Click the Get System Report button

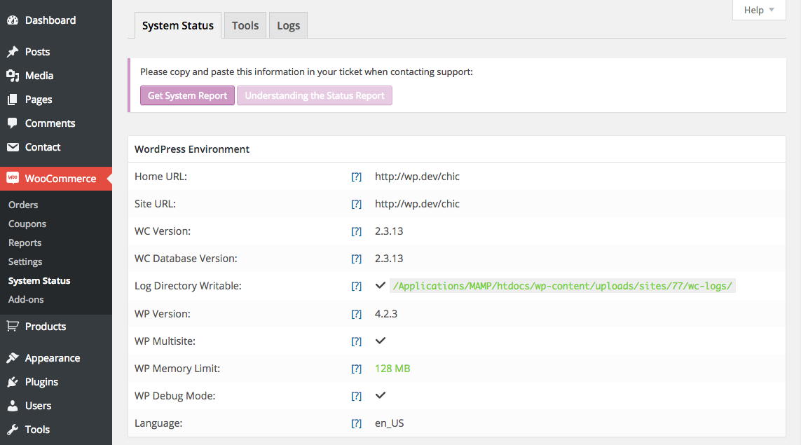[x=187, y=95]
